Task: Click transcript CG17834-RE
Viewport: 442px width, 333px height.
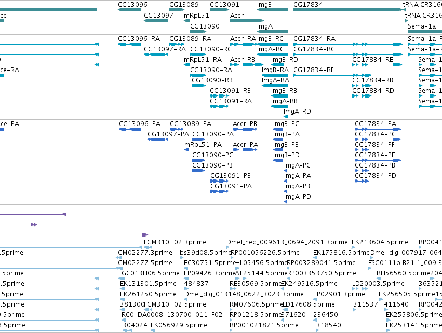Action: click(x=373, y=60)
